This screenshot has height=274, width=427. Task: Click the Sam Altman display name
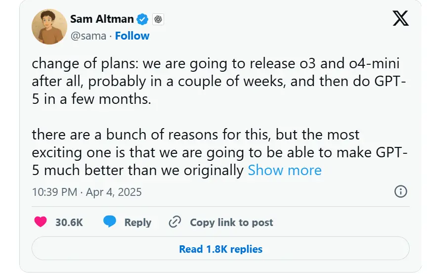(102, 19)
